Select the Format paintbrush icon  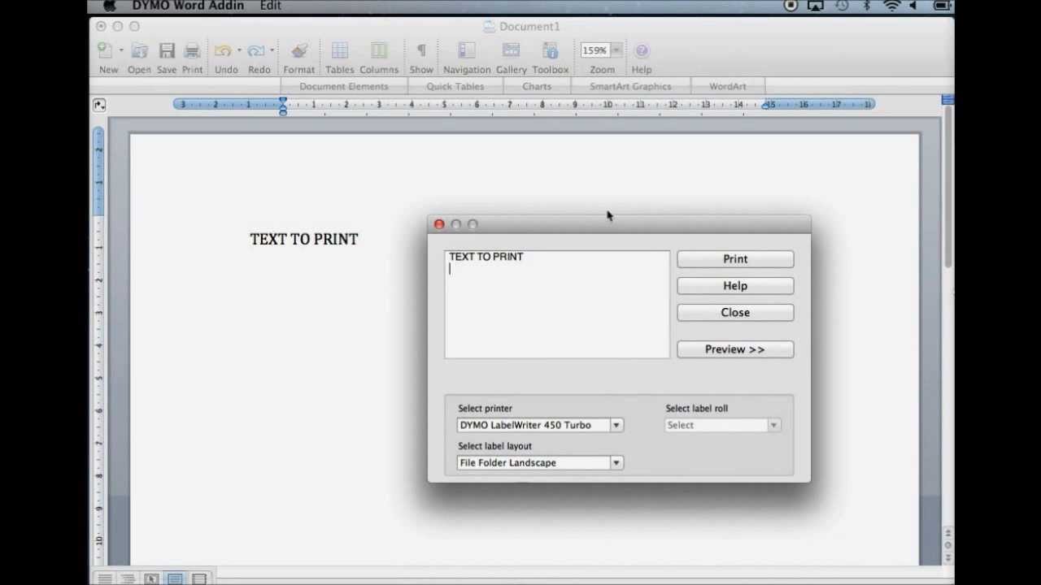tap(299, 50)
